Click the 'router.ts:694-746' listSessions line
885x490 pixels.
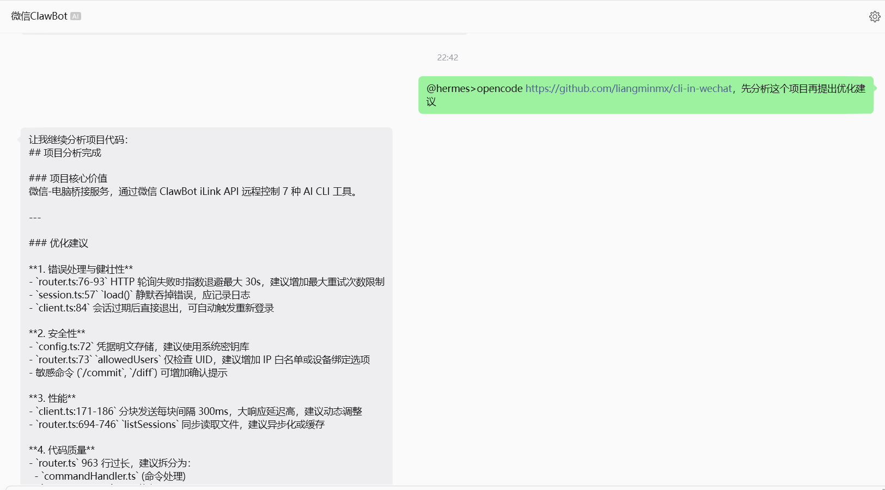[176, 425]
